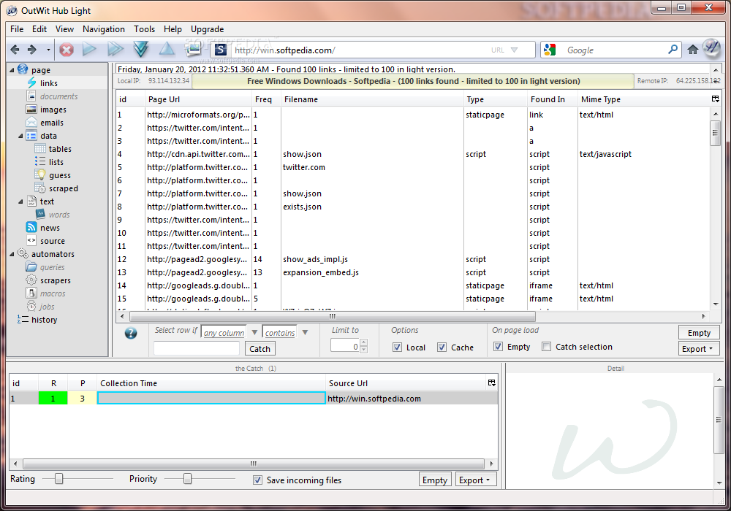Open the Export dropdown beside On page load
The image size is (731, 511).
(x=699, y=349)
